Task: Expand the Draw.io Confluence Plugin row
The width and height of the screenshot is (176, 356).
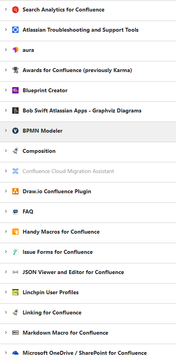Action: click(x=6, y=191)
